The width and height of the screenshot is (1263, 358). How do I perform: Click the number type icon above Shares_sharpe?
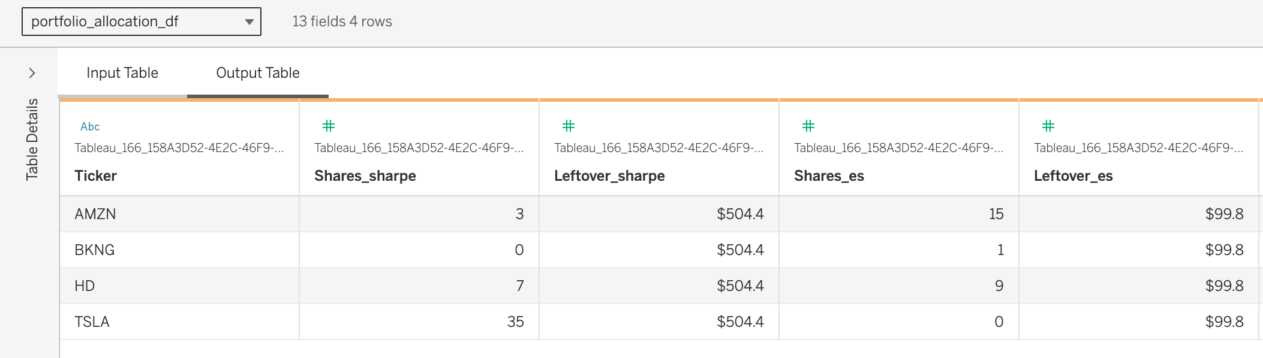[x=329, y=126]
